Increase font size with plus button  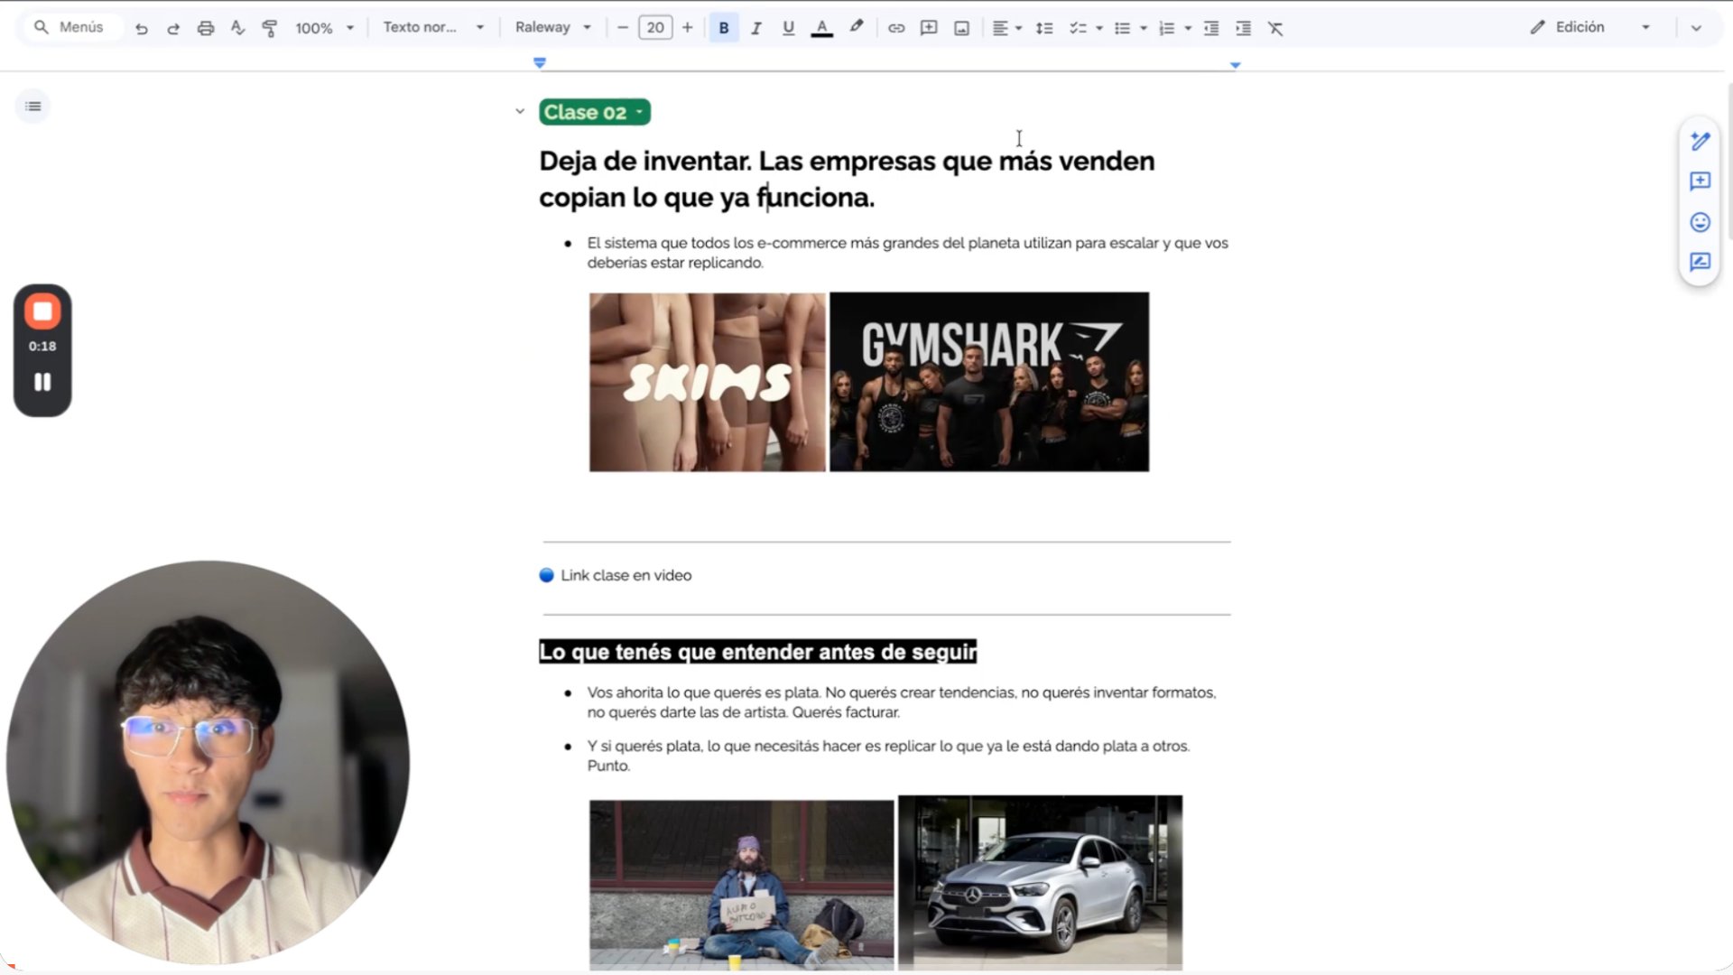click(688, 28)
